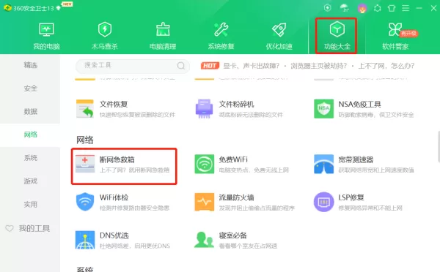Viewport: 440px width, 272px height.
Task: Click the 有升级 badge on 软件管家
Action: pyautogui.click(x=409, y=34)
